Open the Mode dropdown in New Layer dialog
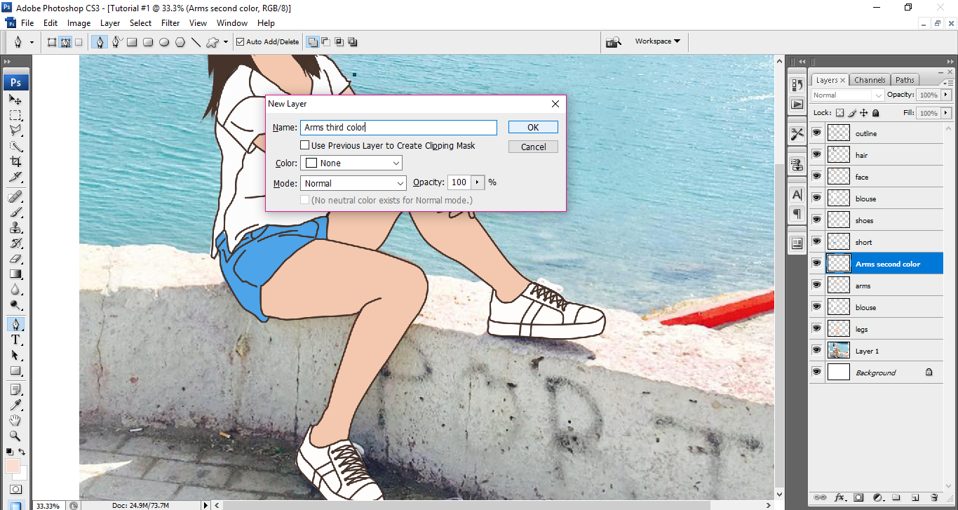 353,183
